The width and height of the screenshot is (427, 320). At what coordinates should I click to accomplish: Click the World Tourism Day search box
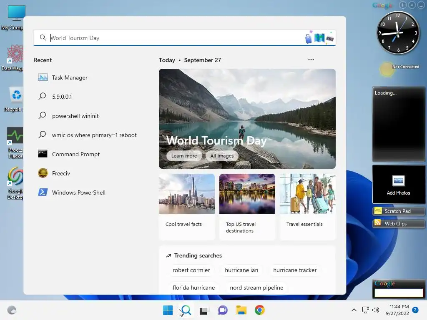(184, 38)
